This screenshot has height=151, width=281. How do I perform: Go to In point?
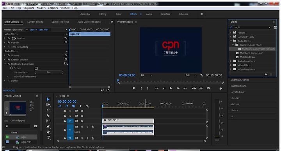[x=157, y=88]
